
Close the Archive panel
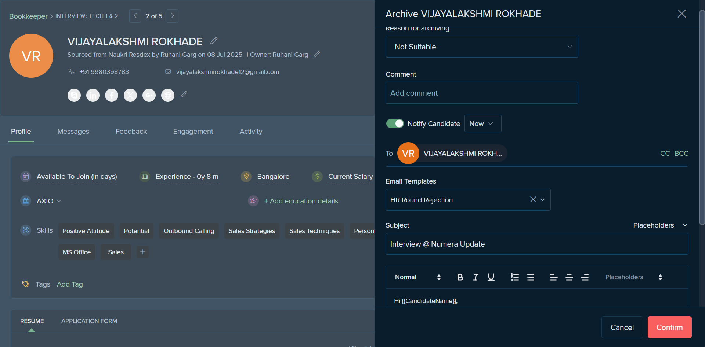point(682,14)
